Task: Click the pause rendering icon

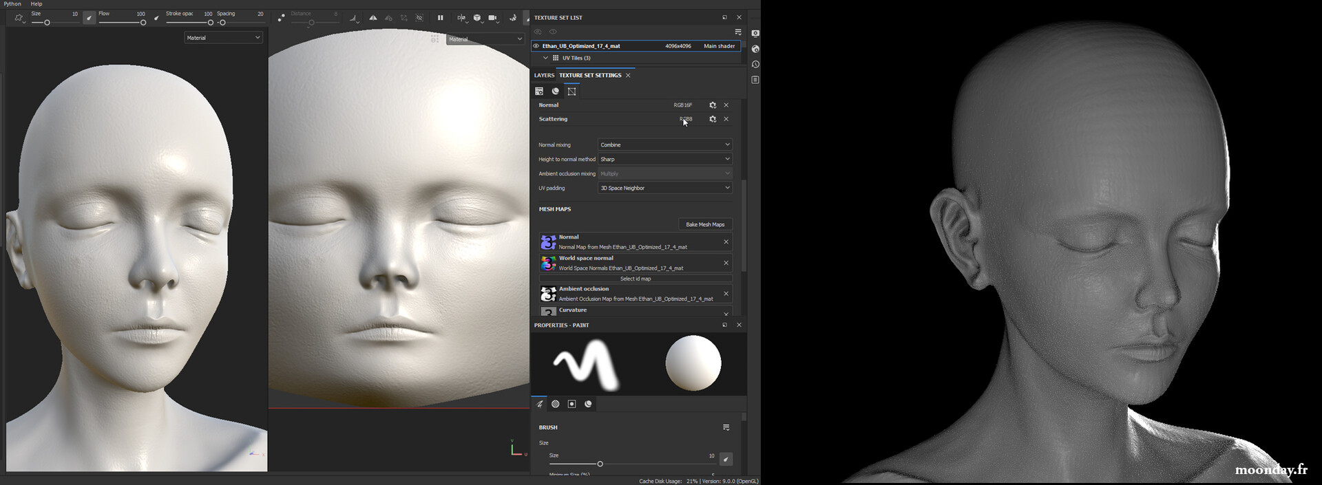Action: (441, 18)
